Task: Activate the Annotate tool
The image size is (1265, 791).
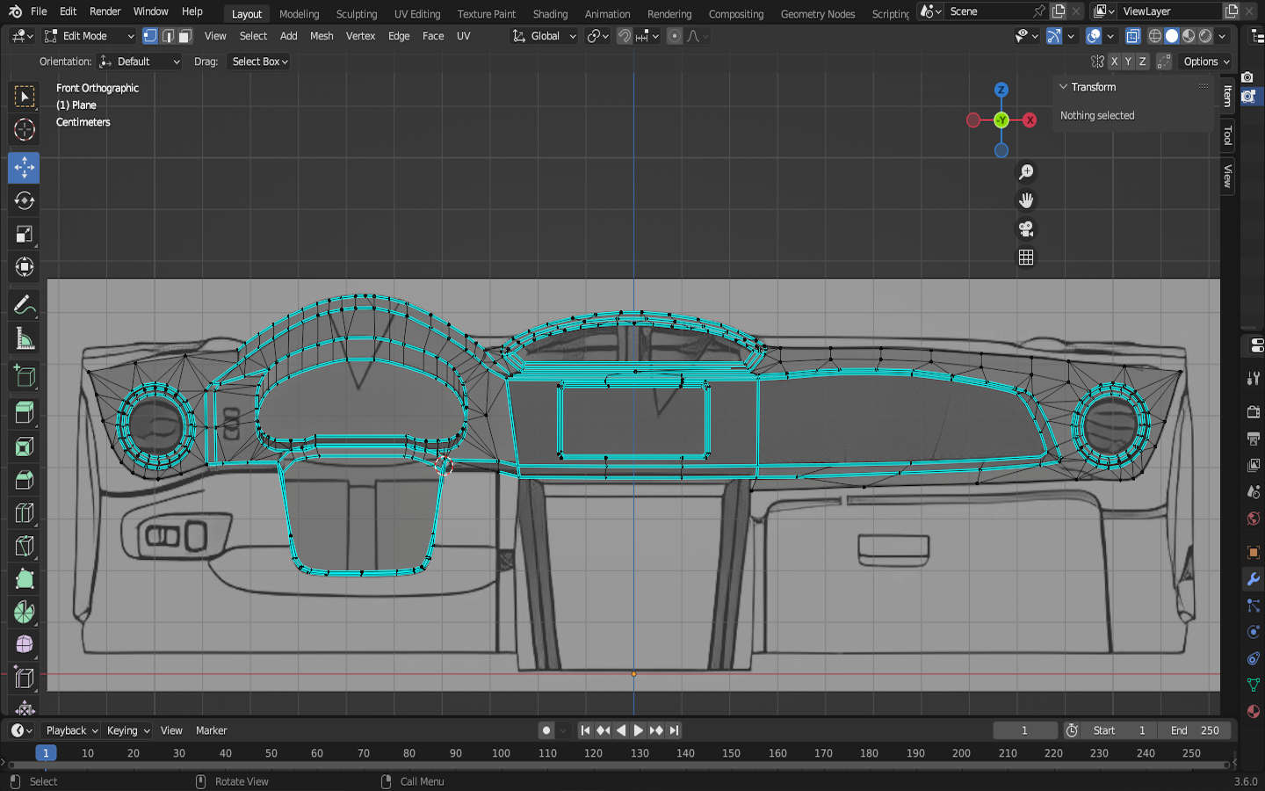Action: [24, 305]
